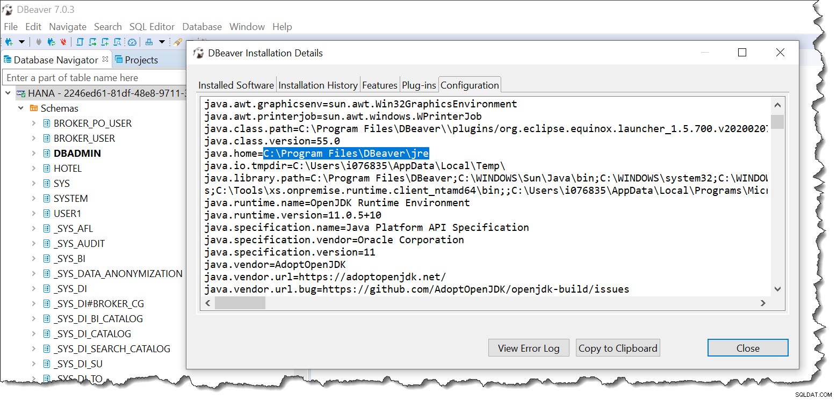Click the _SYS_AUDIT schema icon
The image size is (837, 400).
(x=47, y=243)
